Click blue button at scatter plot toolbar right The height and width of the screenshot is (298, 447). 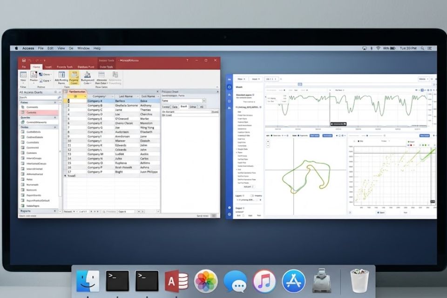click(425, 136)
